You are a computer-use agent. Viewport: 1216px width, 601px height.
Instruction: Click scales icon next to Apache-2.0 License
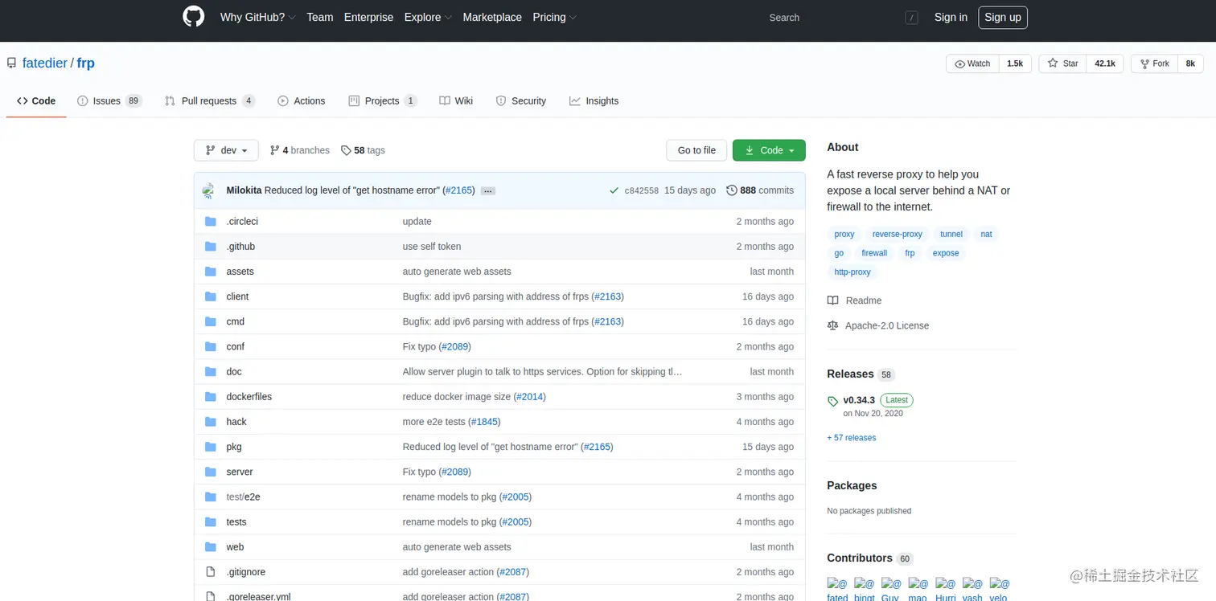pos(832,325)
